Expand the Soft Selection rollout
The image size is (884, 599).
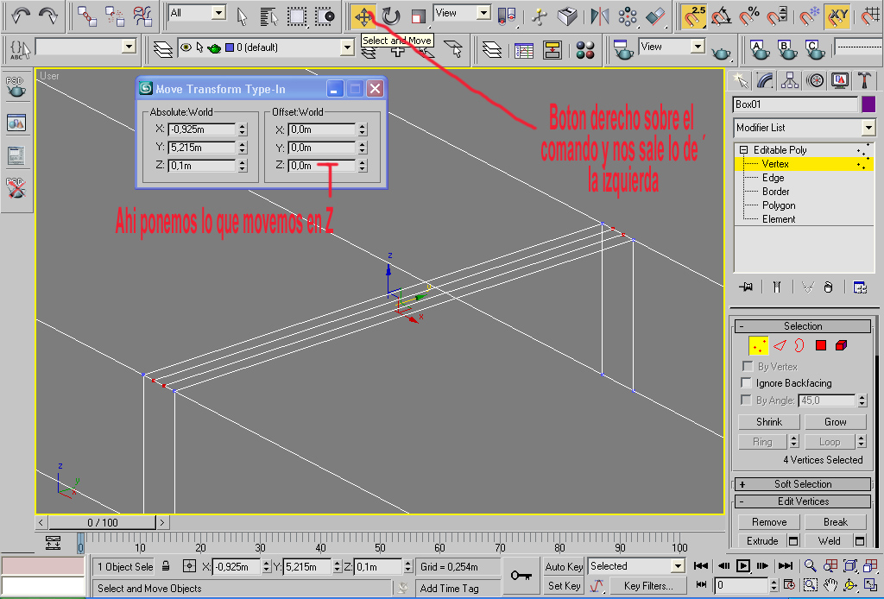803,484
